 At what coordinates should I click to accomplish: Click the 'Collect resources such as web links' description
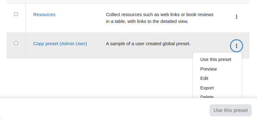[x=160, y=18]
